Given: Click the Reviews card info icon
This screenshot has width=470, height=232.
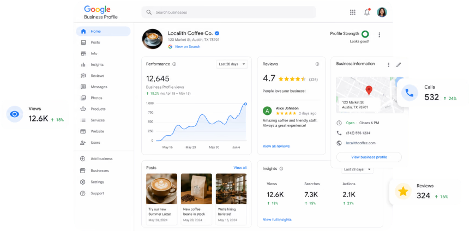Looking at the screenshot, I should [x=317, y=64].
